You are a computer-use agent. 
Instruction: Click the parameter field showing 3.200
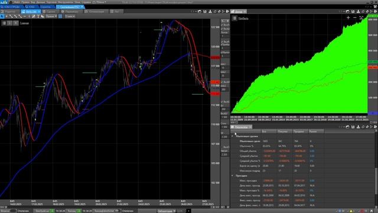[x=224, y=137]
